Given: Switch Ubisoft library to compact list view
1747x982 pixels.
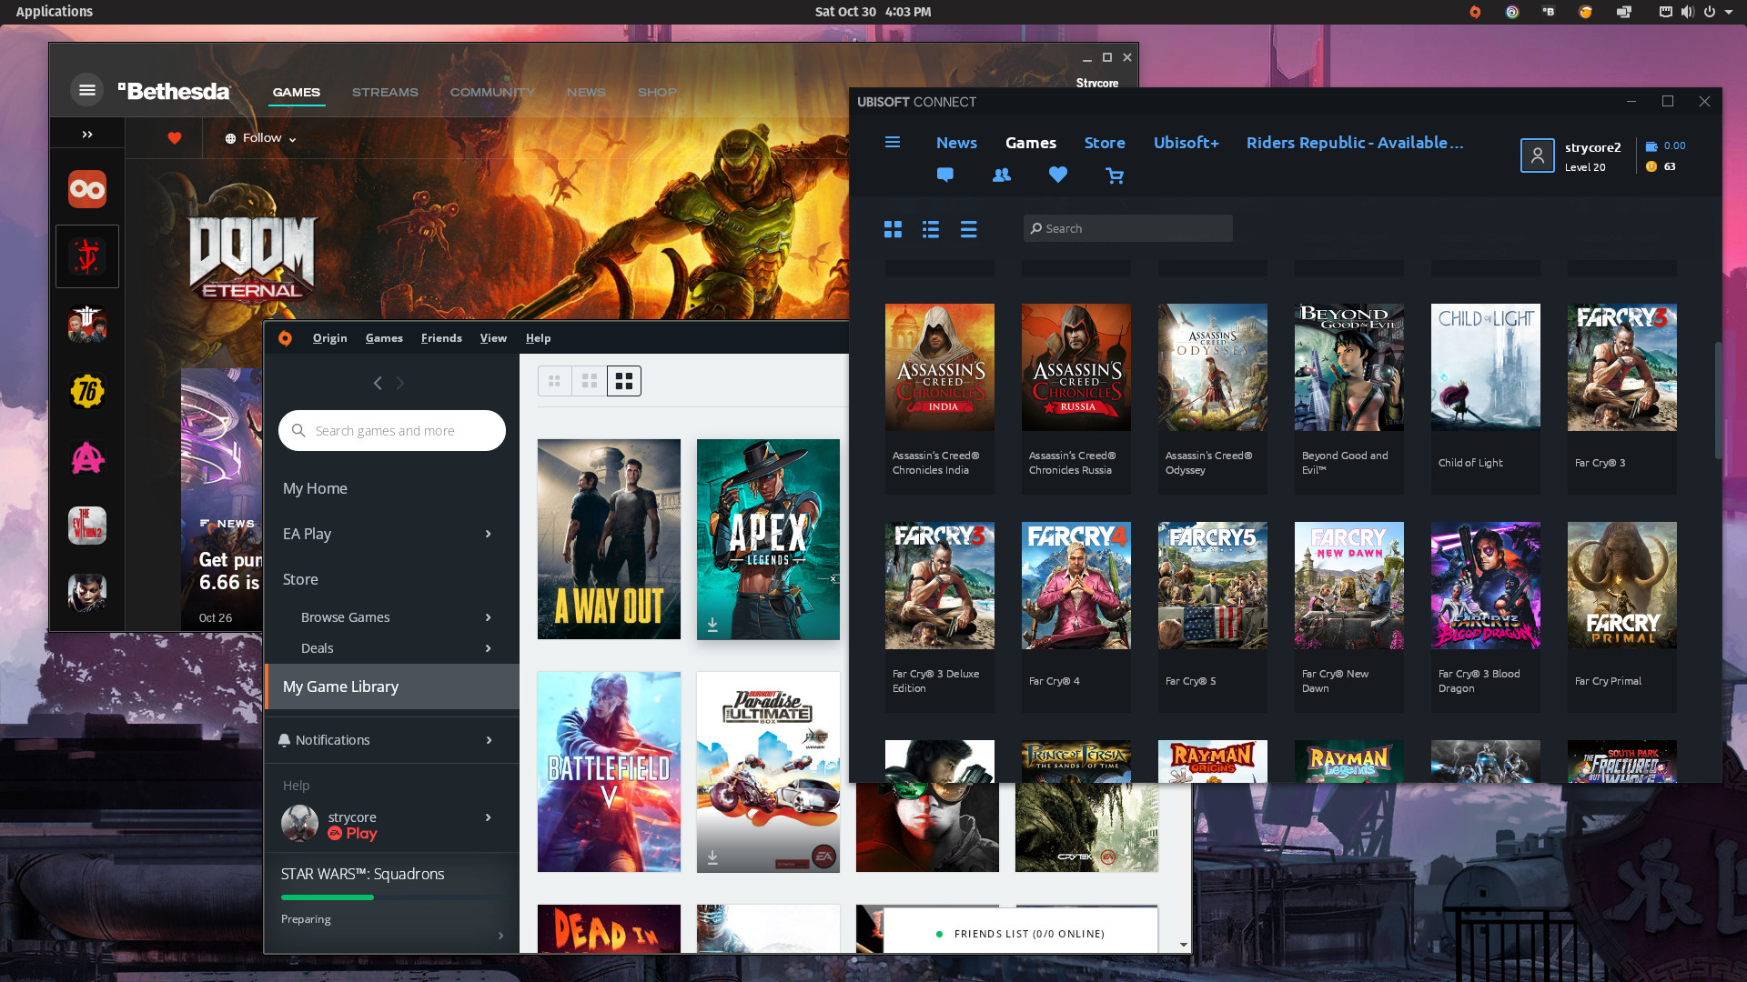Looking at the screenshot, I should coord(968,230).
